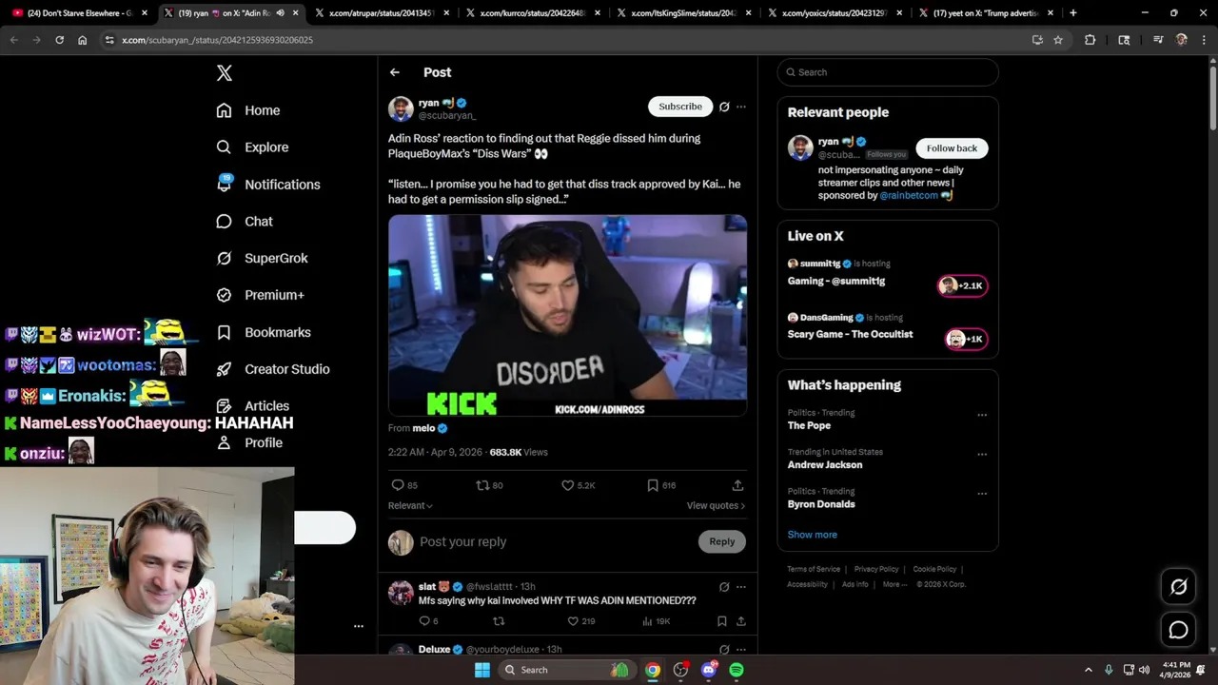Image resolution: width=1218 pixels, height=685 pixels.
Task: Click the Creator Studio rocket icon
Action: (x=224, y=369)
